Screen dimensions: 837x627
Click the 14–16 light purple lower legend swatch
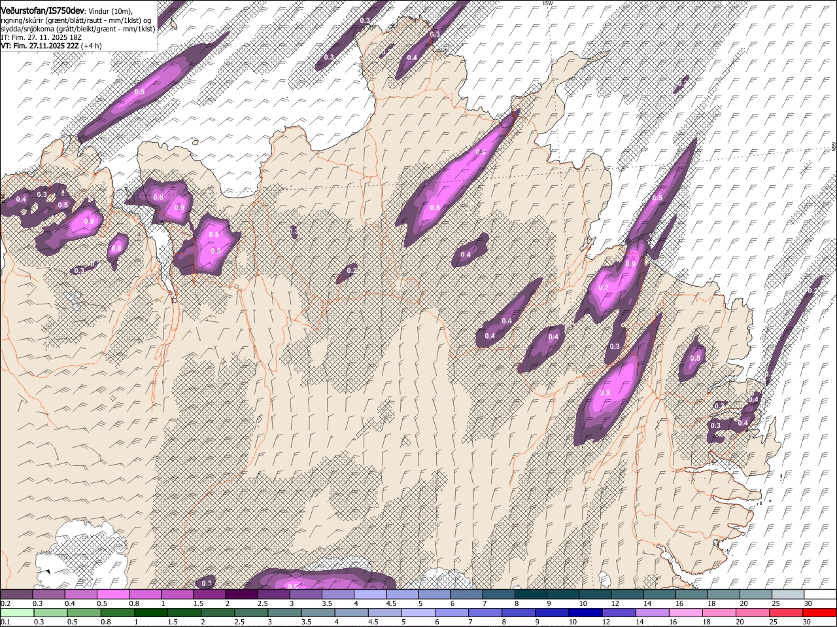click(653, 613)
